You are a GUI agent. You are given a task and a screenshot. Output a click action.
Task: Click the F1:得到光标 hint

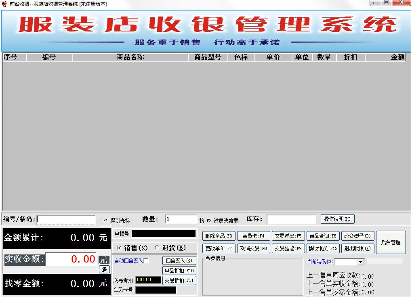pos(116,221)
